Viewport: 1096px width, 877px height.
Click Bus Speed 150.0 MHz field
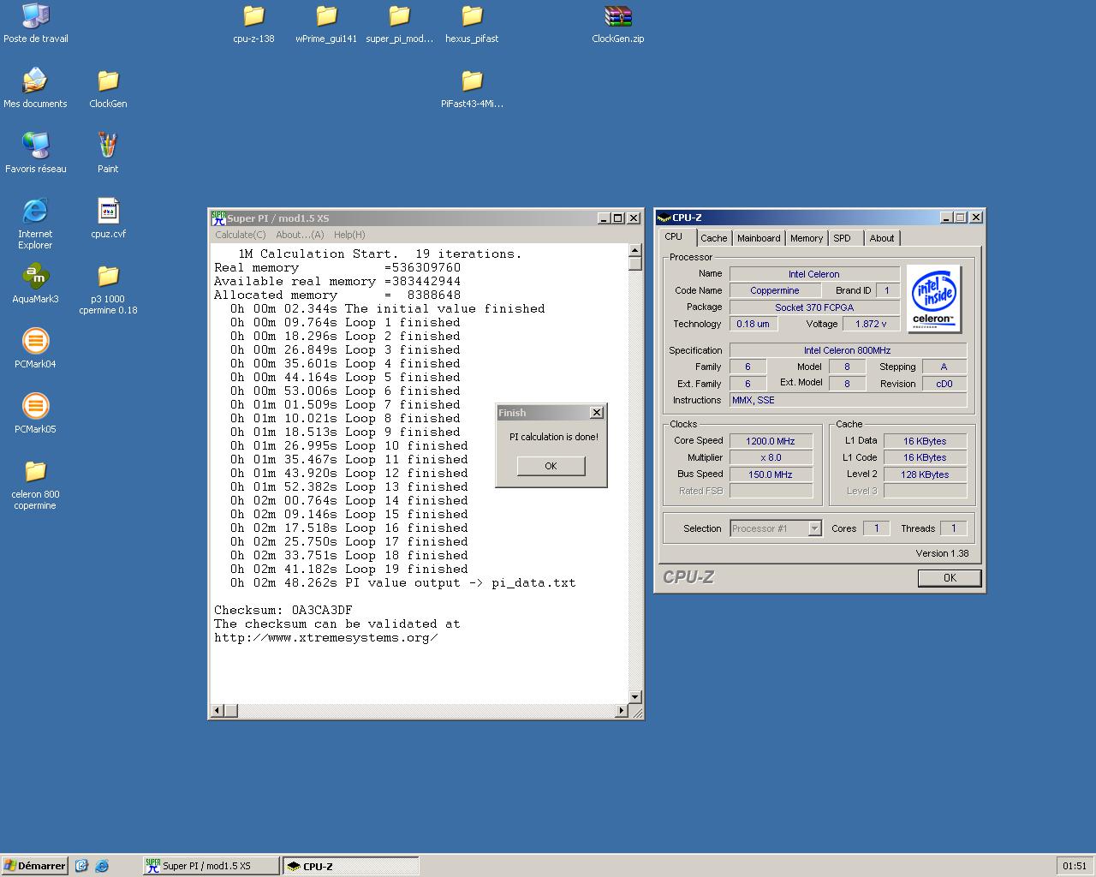click(771, 474)
